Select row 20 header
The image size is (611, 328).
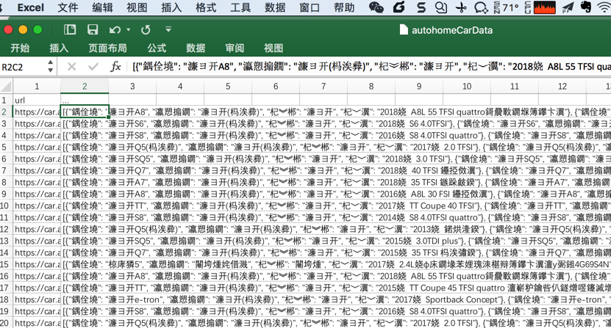click(x=6, y=323)
